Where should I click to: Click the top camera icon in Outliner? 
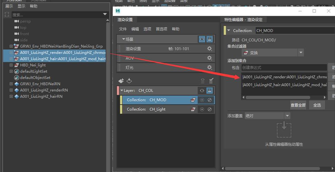pos(17,28)
